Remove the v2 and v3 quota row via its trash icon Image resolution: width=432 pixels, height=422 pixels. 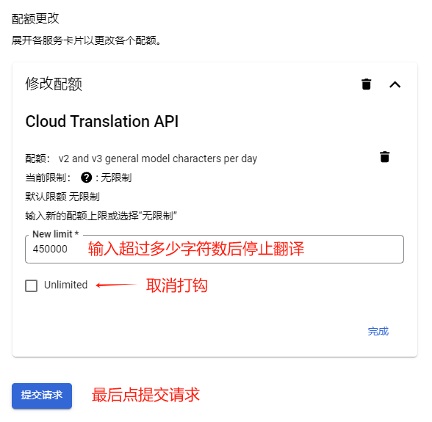tap(385, 157)
